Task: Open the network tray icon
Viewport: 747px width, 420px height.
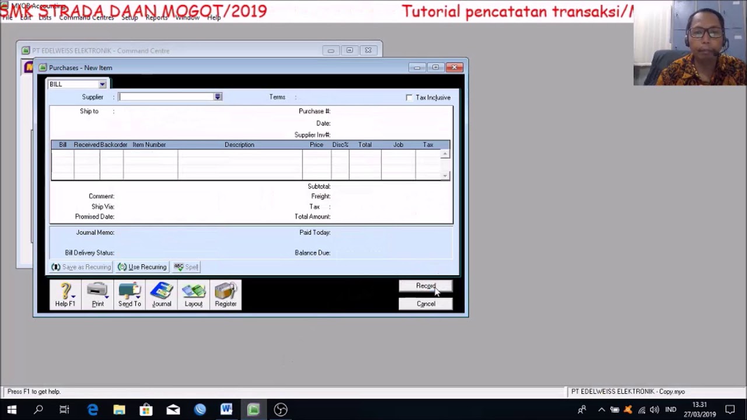Action: point(642,409)
